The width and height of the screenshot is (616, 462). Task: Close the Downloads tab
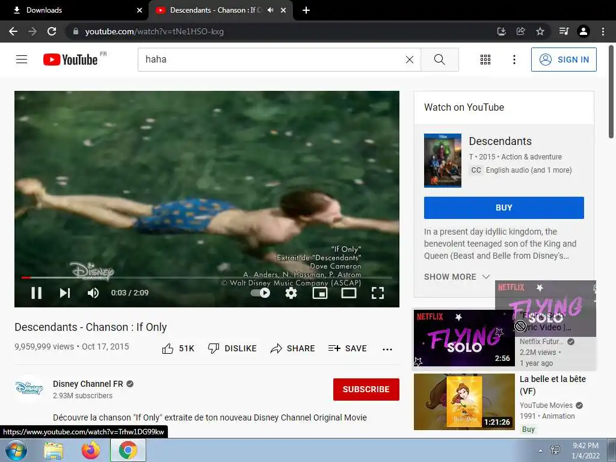point(140,10)
